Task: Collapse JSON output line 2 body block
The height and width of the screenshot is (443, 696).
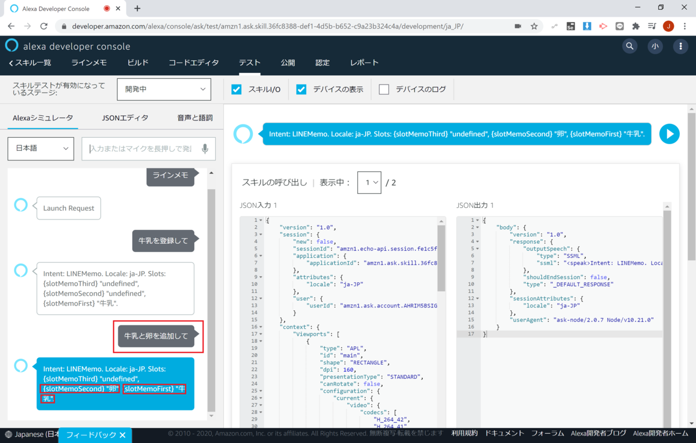Action: [478, 228]
